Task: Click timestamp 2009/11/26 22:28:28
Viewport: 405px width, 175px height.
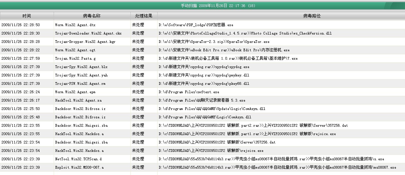Action: pos(20,42)
